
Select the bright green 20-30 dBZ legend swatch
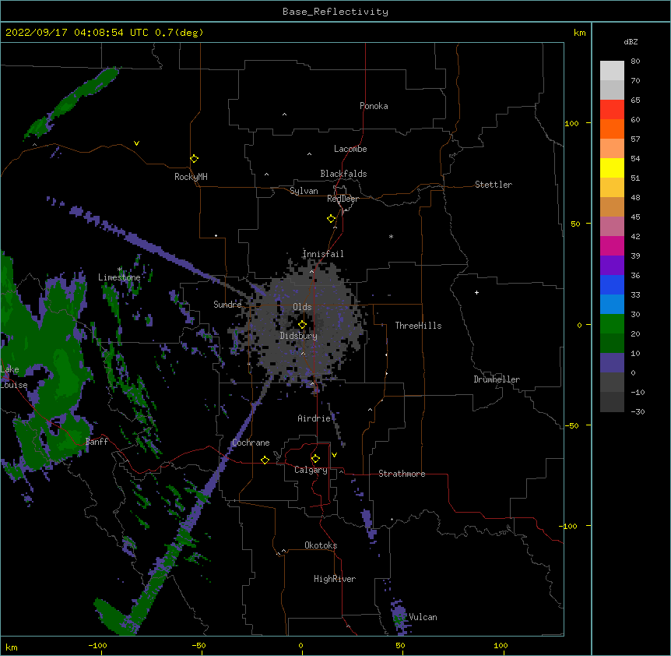click(612, 324)
